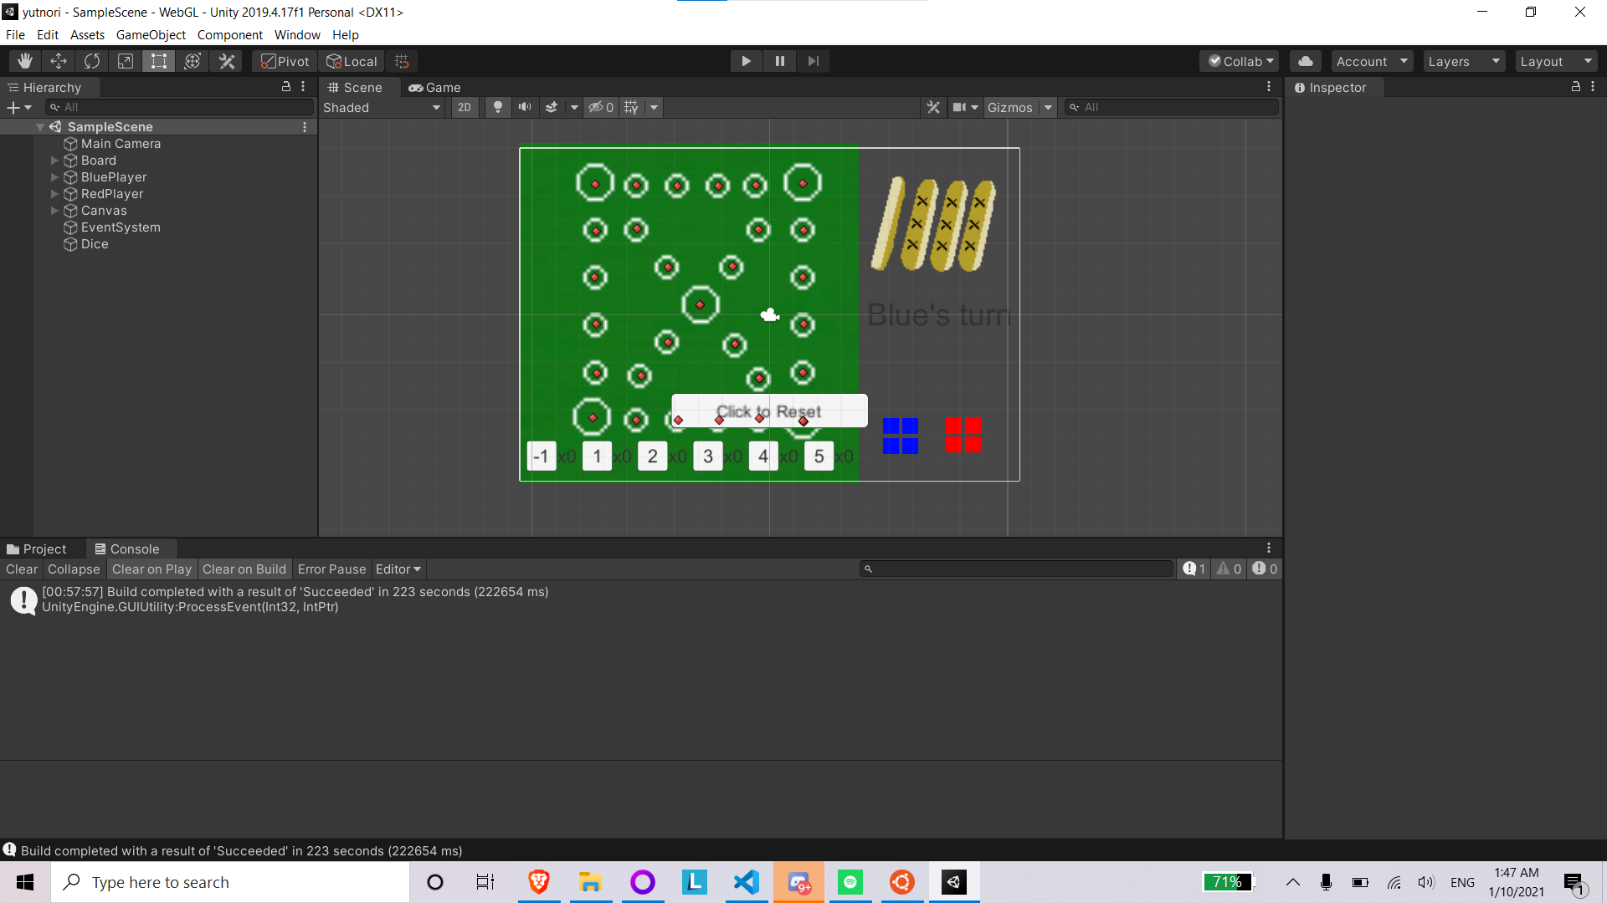
Task: Click the Step frame button
Action: pyautogui.click(x=813, y=61)
